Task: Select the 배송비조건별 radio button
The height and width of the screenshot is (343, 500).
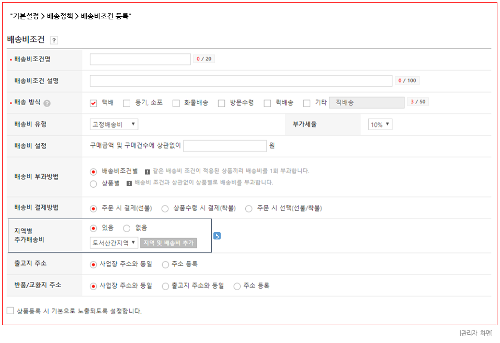Action: coord(93,172)
